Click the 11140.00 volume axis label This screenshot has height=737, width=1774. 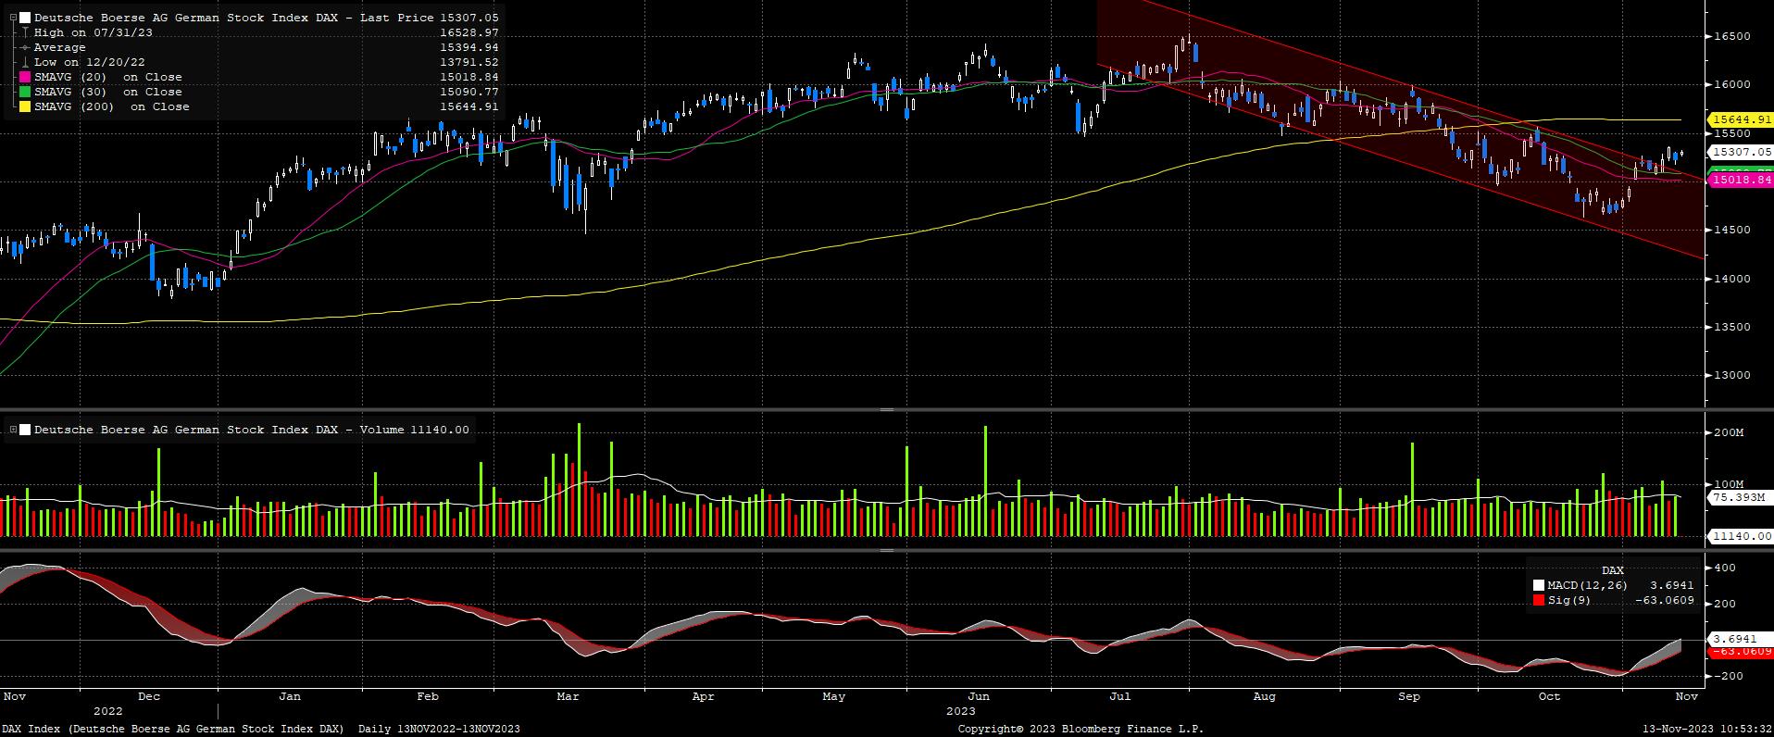coord(1741,536)
